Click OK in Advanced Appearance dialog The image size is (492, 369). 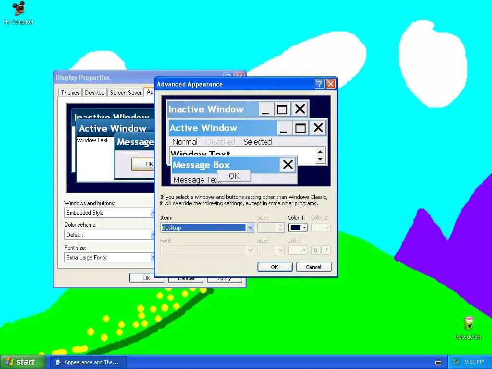[x=275, y=267]
